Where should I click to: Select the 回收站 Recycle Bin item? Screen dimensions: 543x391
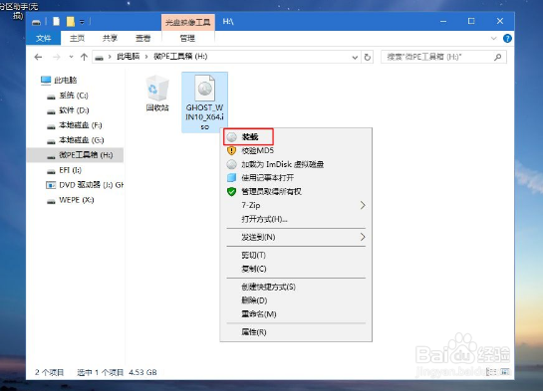coord(157,94)
